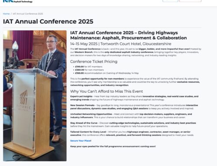The image size is (217, 166).
Task: Click the Conference Ticket Pricing heading
Action: 94,62
